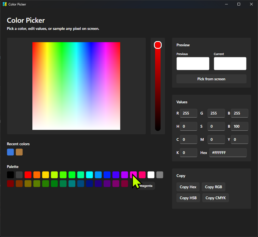The height and width of the screenshot is (237, 258).
Task: Click the brightness slider handle
Action: [158, 45]
